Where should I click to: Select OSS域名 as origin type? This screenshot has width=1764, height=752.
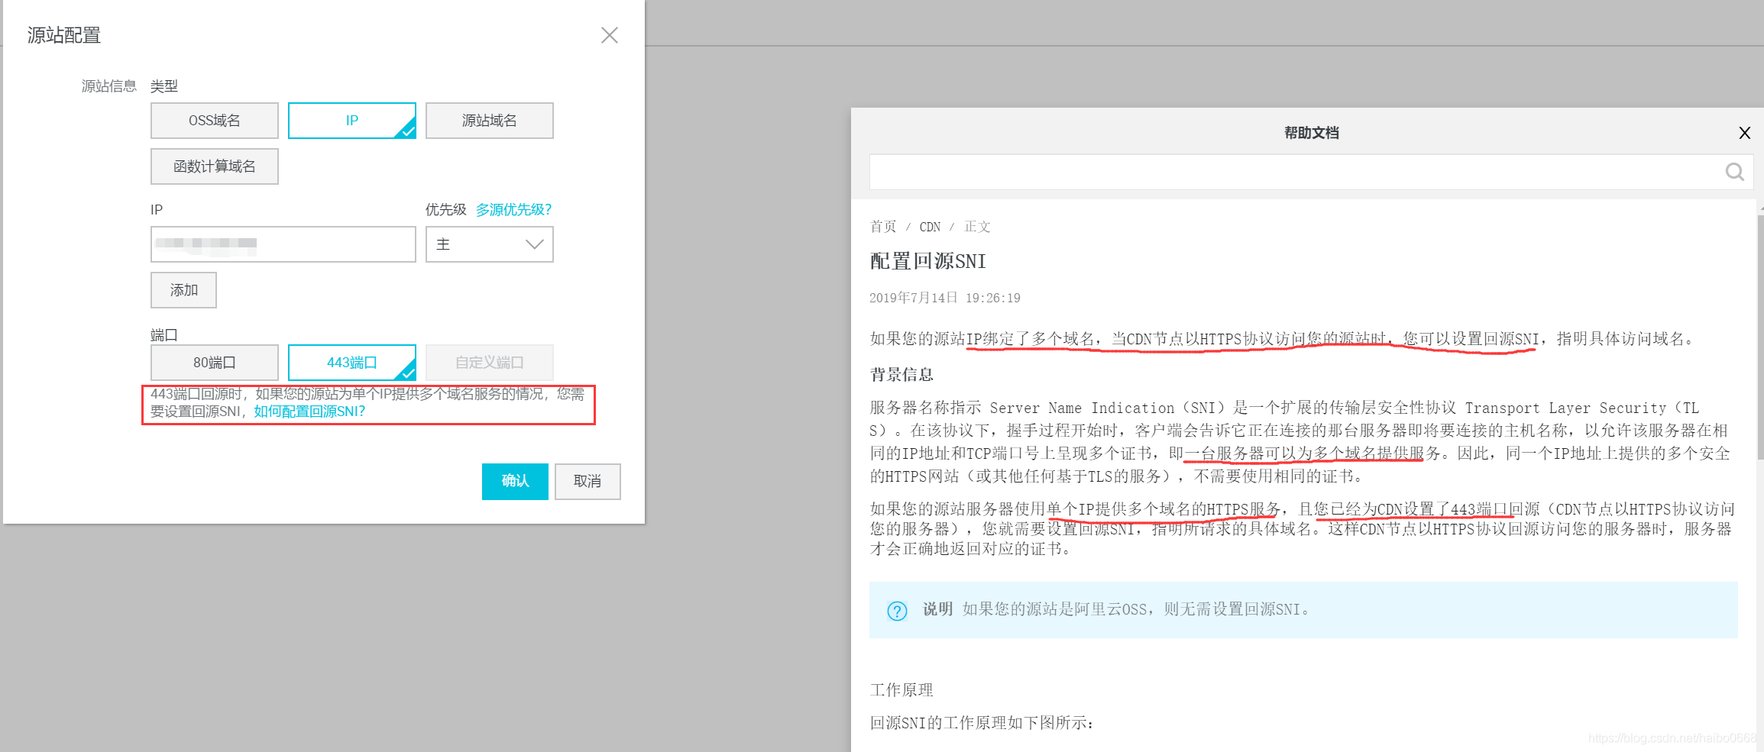click(x=214, y=120)
